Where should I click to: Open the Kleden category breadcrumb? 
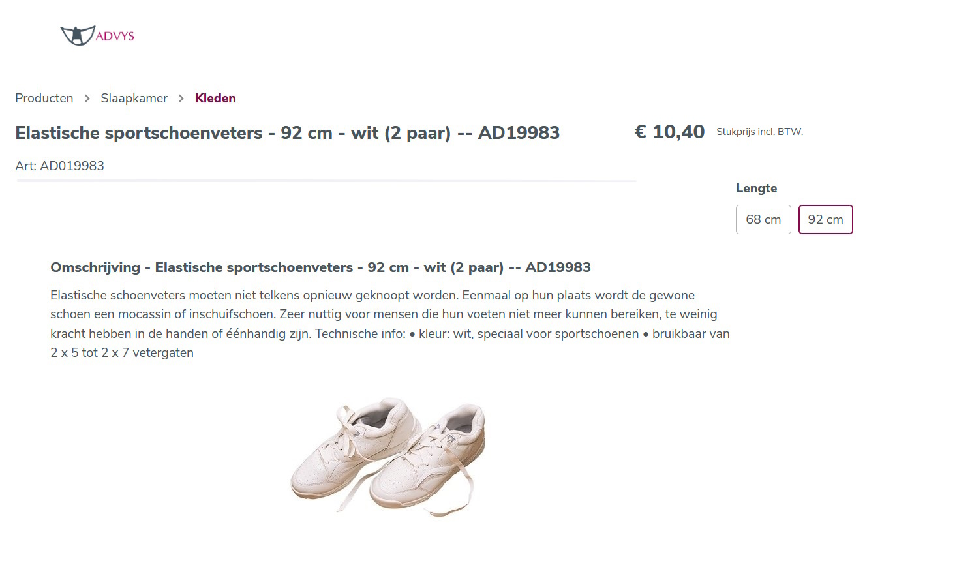point(215,99)
